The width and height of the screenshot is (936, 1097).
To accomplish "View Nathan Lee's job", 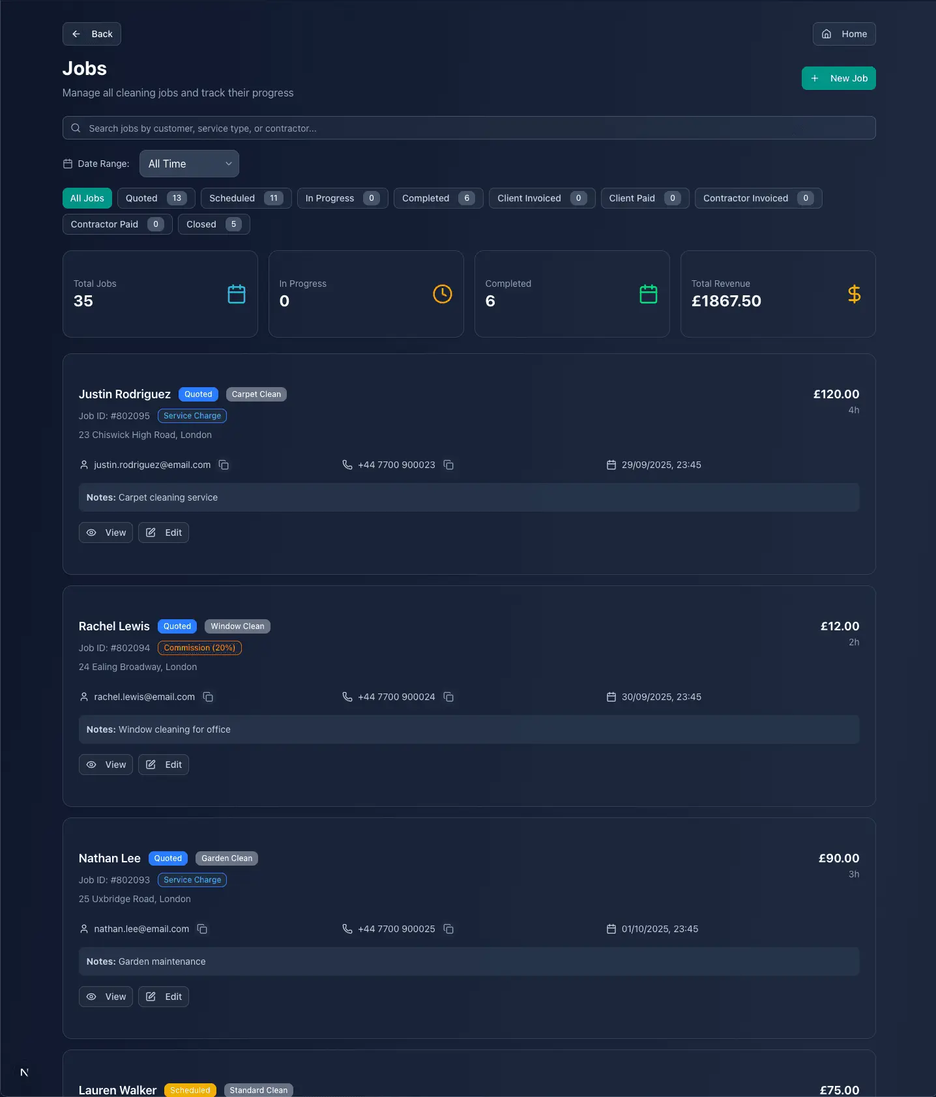I will point(106,997).
